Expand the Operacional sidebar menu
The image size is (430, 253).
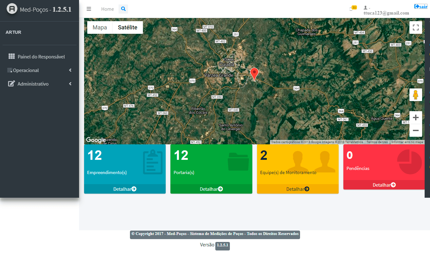[x=39, y=70]
